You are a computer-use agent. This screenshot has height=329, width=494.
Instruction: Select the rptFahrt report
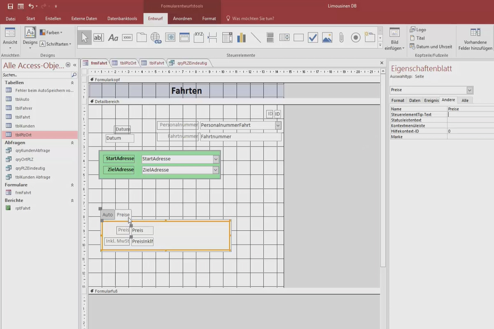(23, 208)
